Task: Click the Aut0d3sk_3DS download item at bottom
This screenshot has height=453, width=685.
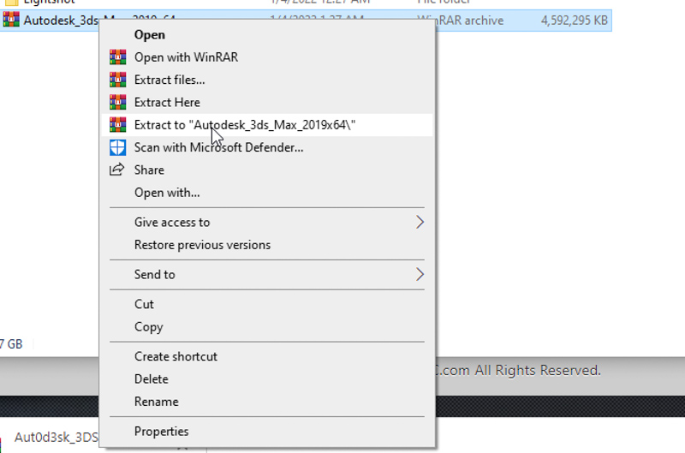Action: click(57, 438)
